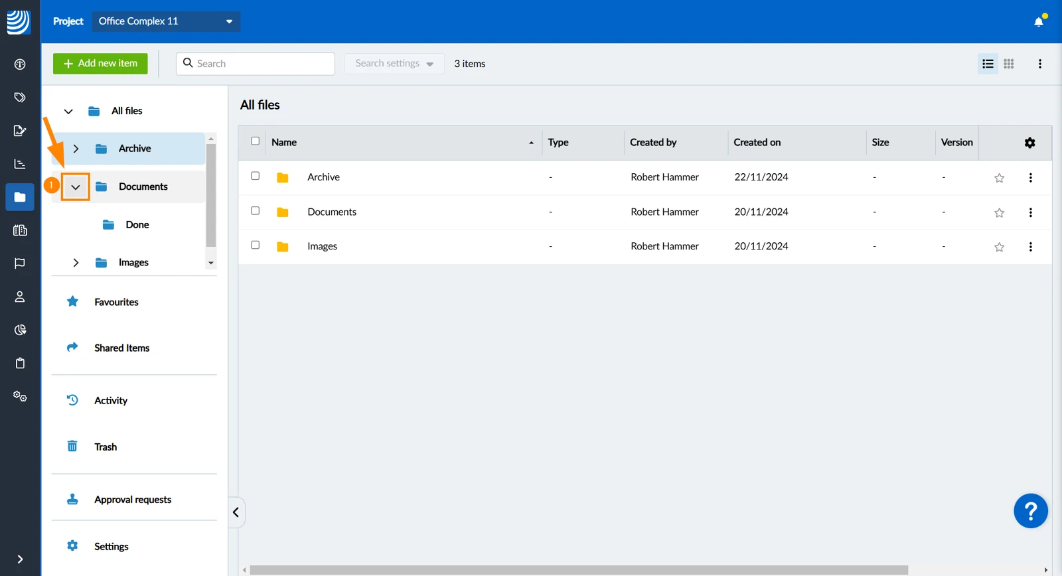
Task: Toggle the select-all header checkbox
Action: point(255,141)
